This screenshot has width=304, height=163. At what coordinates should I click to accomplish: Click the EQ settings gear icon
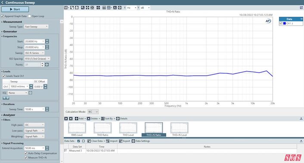31,93
